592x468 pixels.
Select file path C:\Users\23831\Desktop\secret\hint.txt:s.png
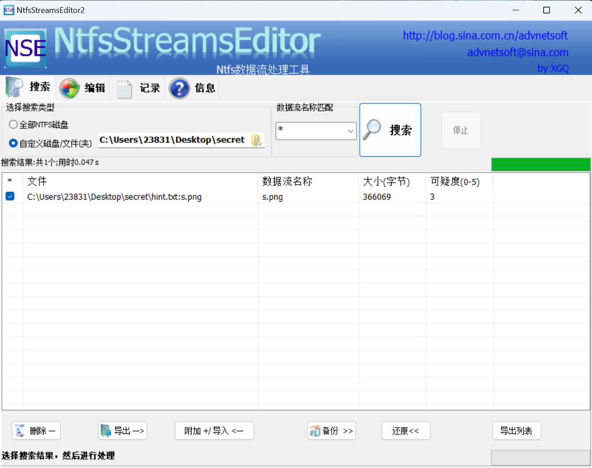click(115, 197)
